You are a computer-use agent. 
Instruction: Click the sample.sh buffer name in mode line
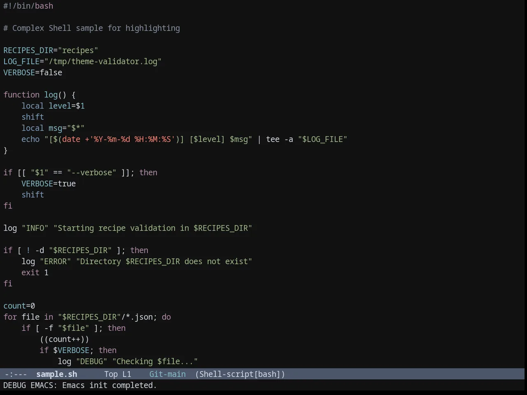click(x=57, y=374)
